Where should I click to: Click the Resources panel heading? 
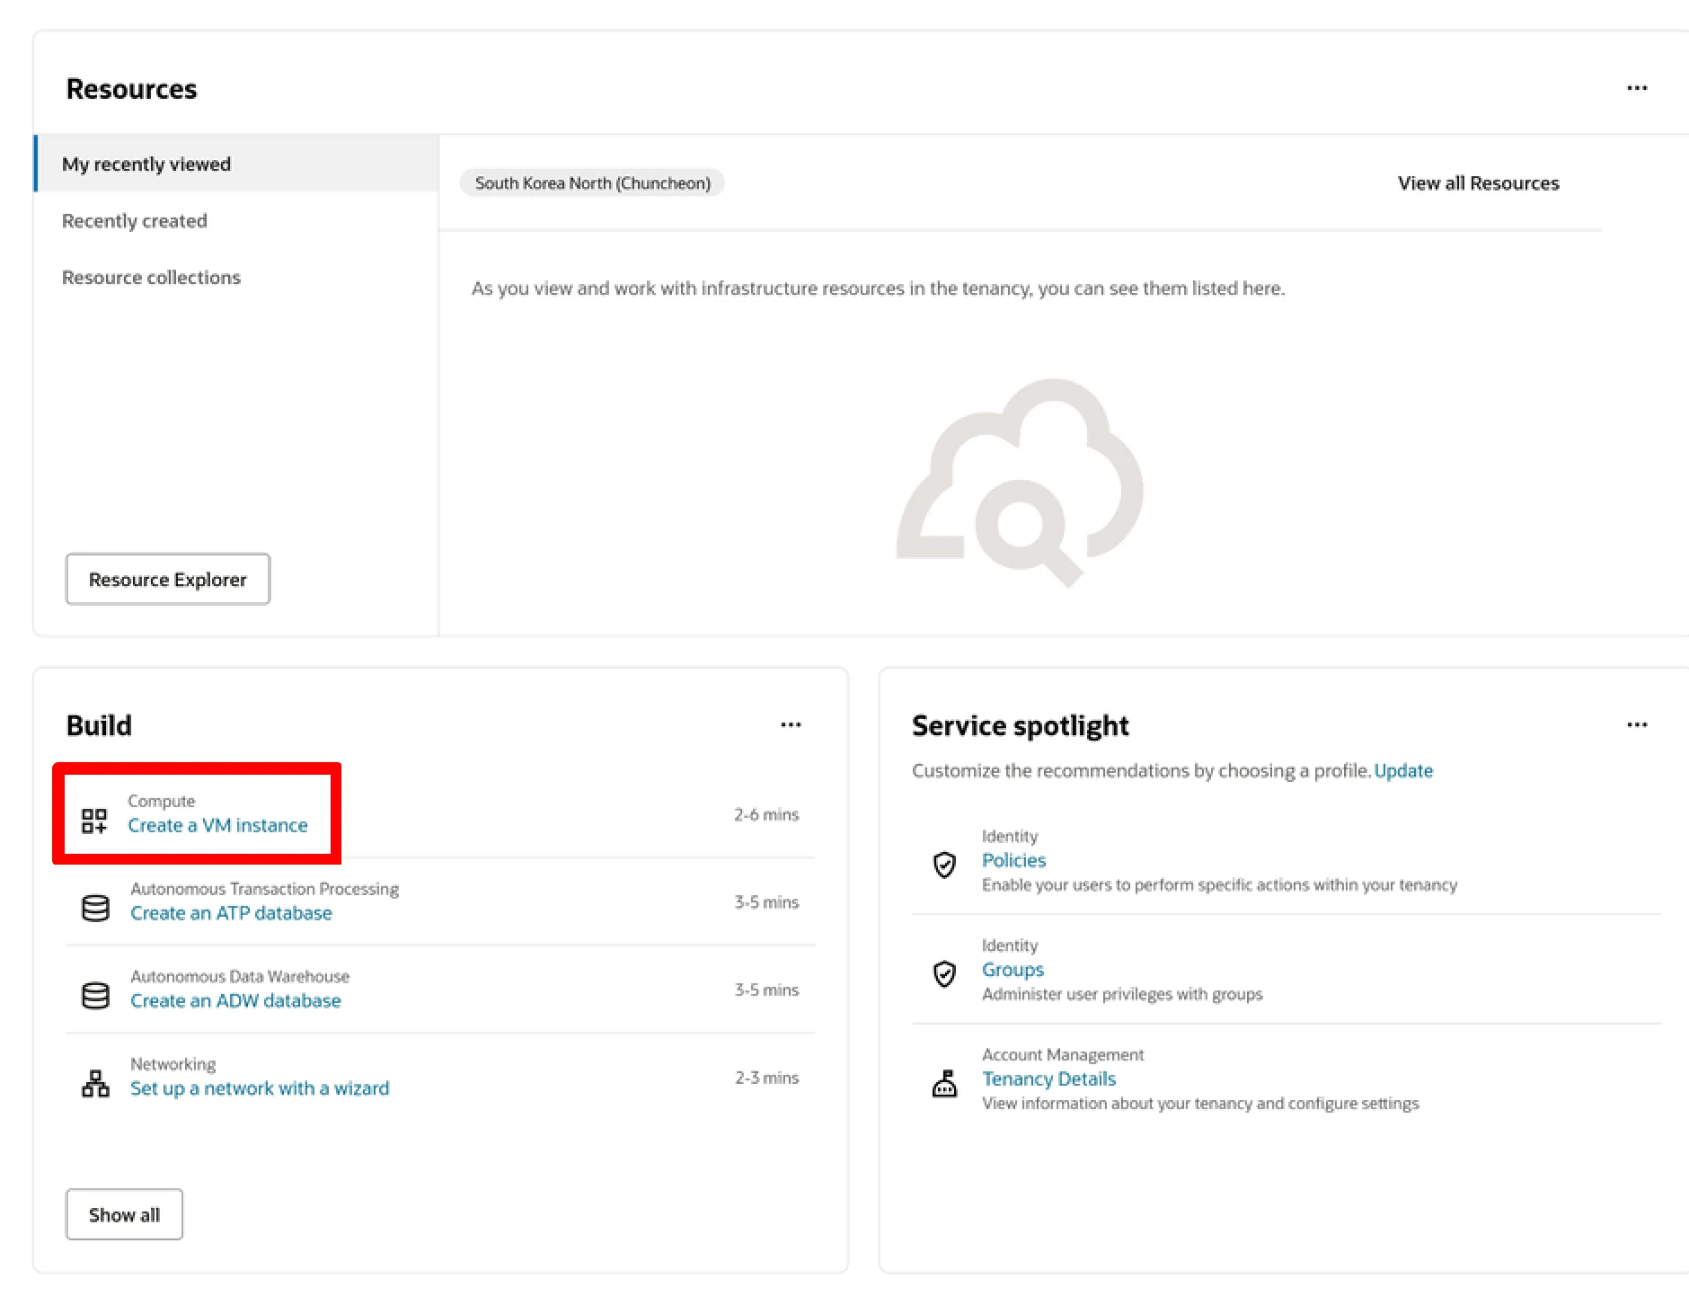pyautogui.click(x=131, y=89)
